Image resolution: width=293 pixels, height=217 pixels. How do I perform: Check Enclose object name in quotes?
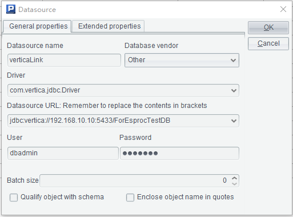click(x=130, y=198)
